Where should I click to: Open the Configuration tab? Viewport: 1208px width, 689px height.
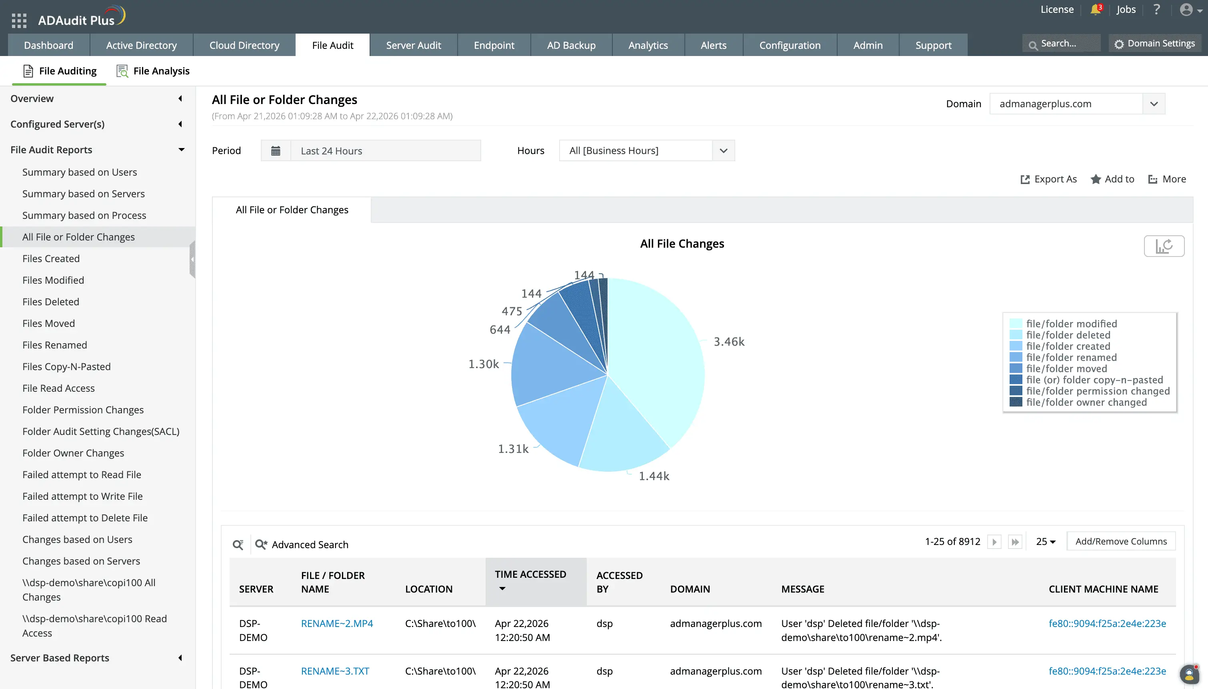pyautogui.click(x=790, y=45)
